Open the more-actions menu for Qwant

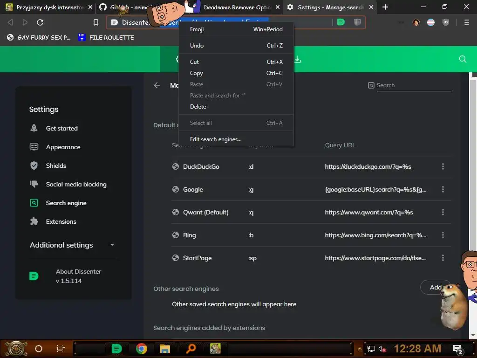click(x=443, y=212)
